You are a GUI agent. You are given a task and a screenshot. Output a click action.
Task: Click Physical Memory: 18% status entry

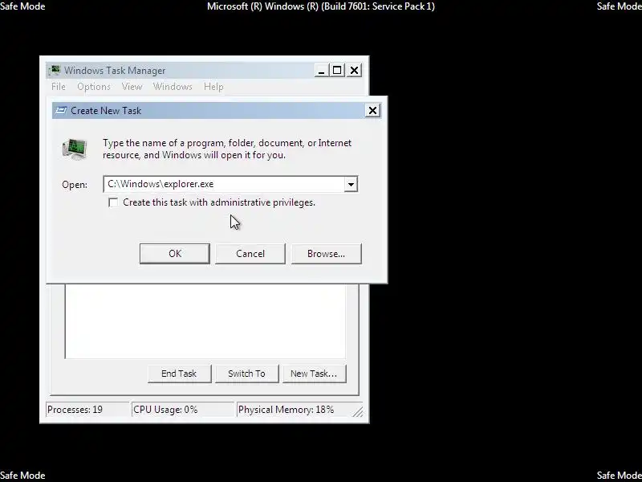pyautogui.click(x=294, y=410)
